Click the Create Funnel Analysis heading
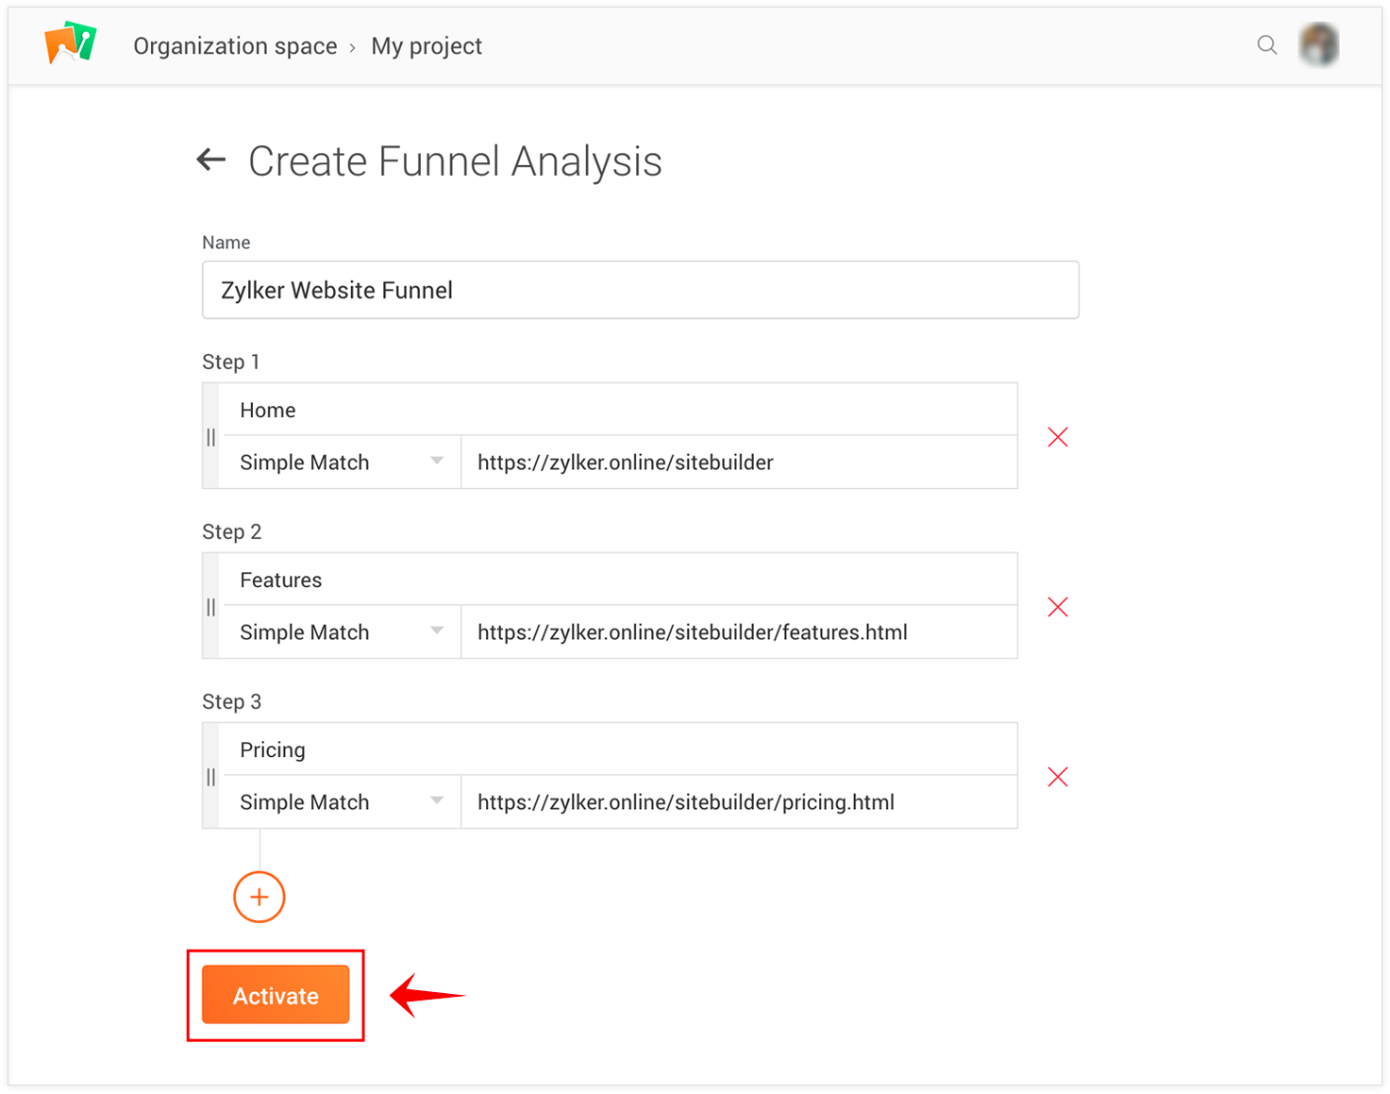Image resolution: width=1390 pixels, height=1094 pixels. [455, 161]
